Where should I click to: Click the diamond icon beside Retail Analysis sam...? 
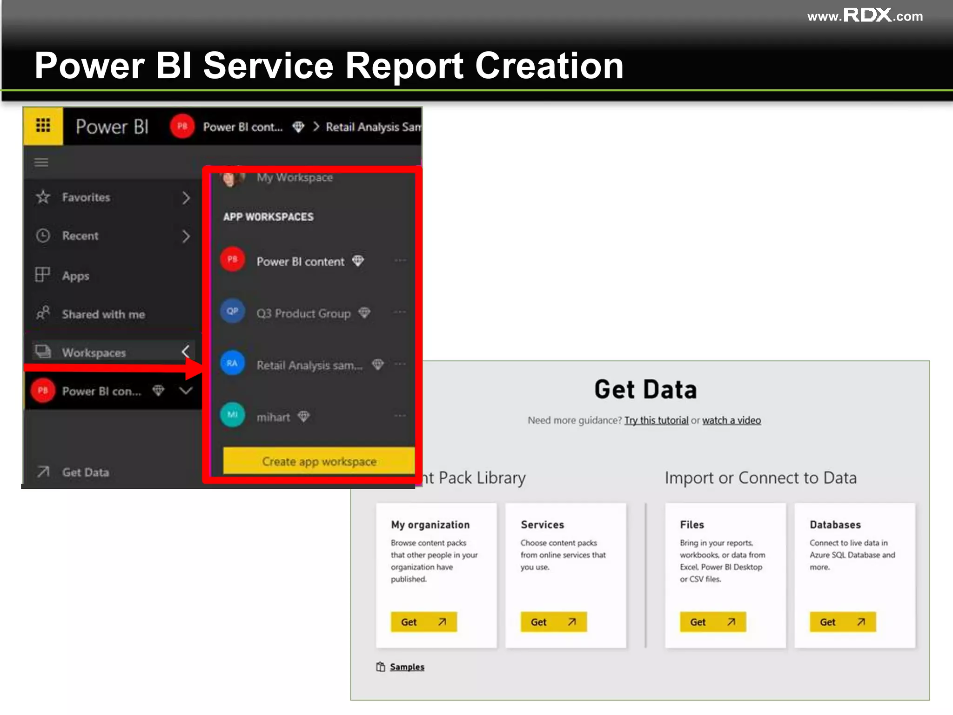378,364
